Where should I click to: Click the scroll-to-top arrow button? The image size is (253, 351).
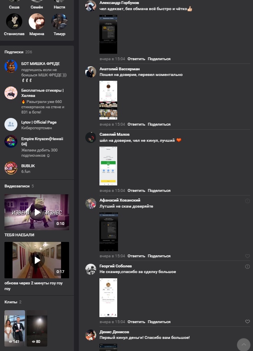(x=244, y=345)
